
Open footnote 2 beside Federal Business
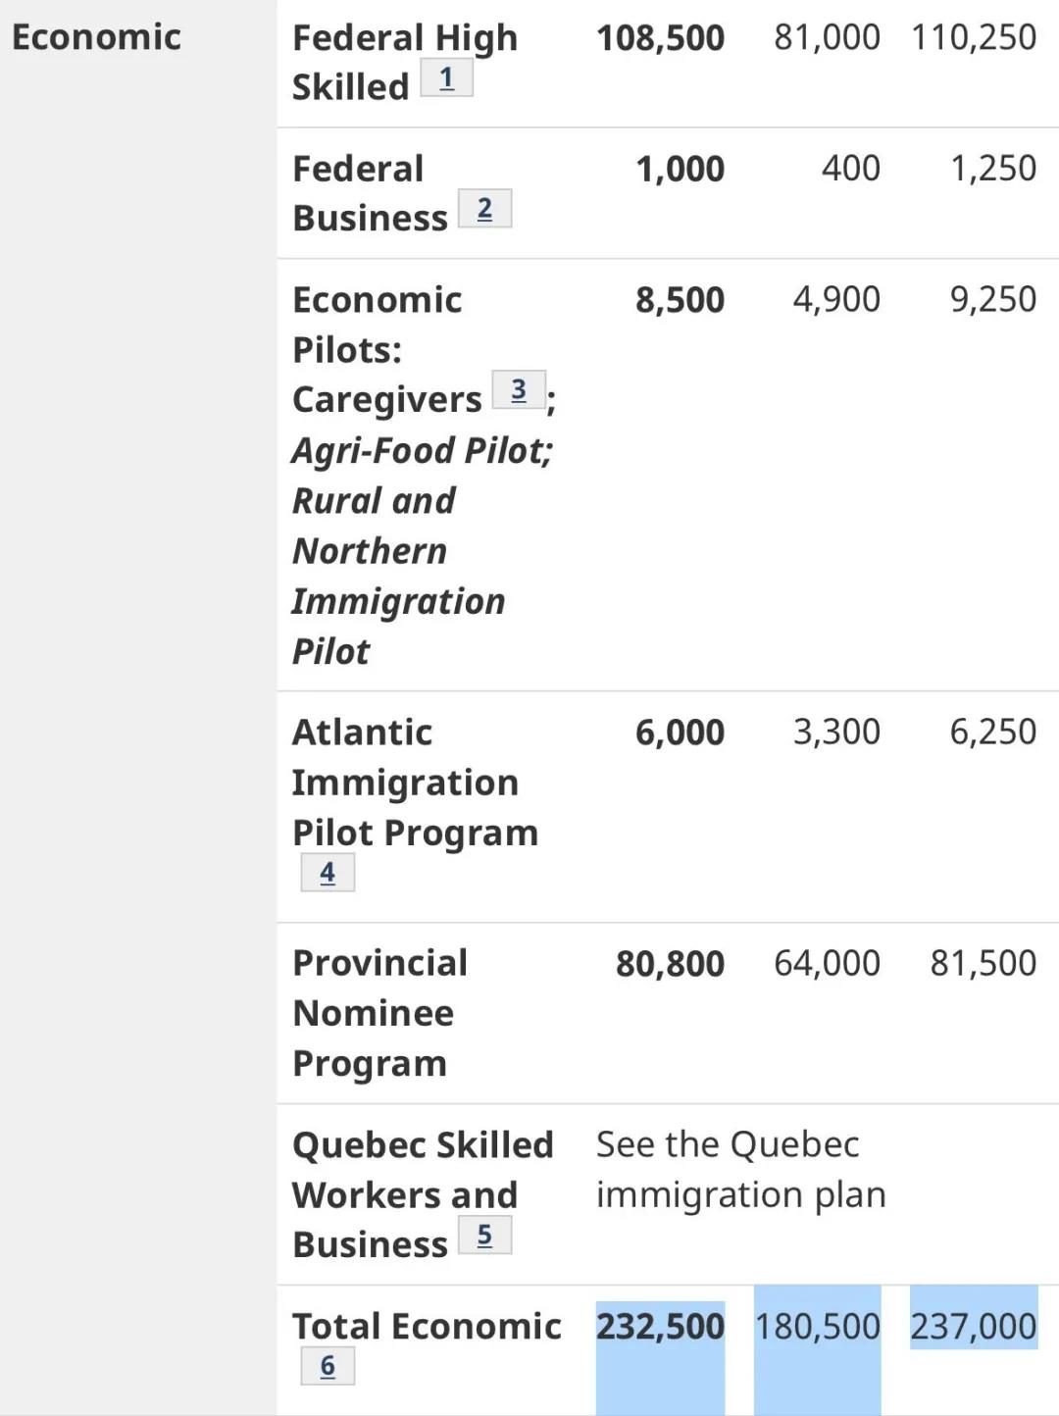(x=484, y=209)
